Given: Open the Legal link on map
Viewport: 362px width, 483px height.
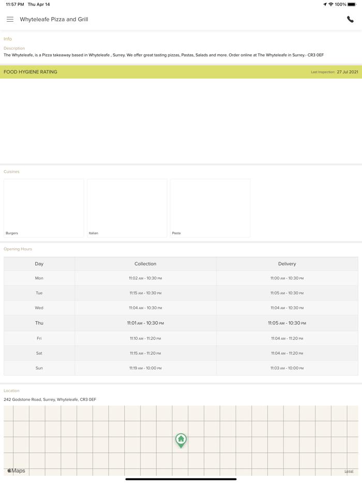Looking at the screenshot, I should pyautogui.click(x=349, y=471).
